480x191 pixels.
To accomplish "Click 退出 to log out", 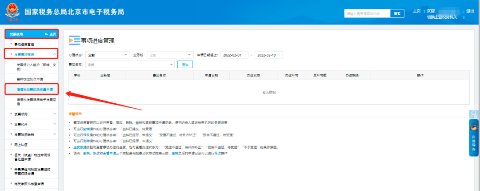I will (470, 11).
